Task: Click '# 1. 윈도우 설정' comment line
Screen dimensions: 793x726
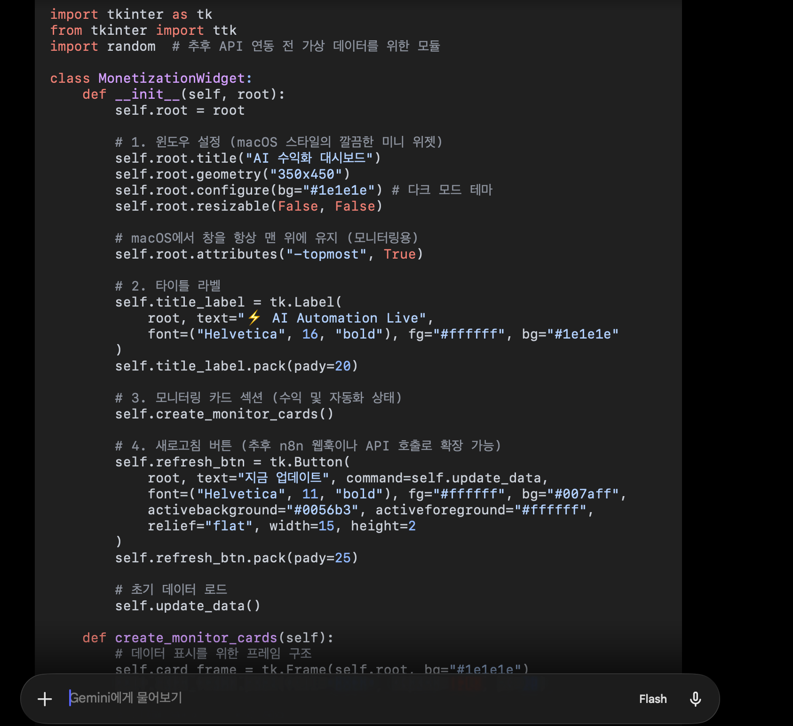Action: point(279,142)
